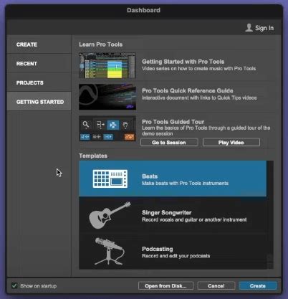Click the Play Video button
Viewport: 288px width, 299px height.
click(x=231, y=143)
